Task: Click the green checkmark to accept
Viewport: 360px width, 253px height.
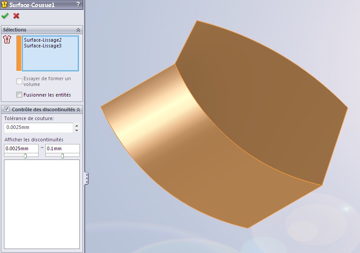Action: [x=5, y=16]
